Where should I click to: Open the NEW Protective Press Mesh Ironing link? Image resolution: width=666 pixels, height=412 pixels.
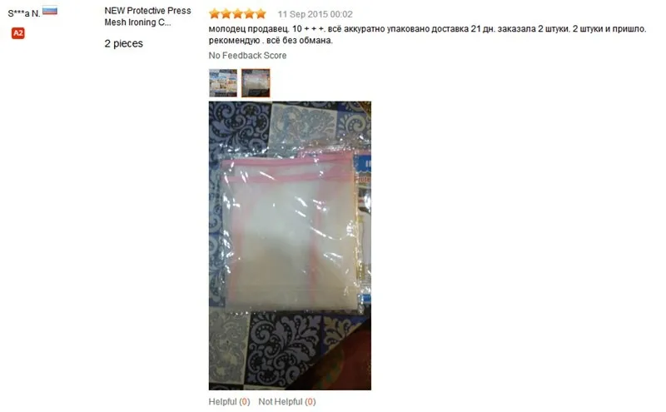point(147,16)
